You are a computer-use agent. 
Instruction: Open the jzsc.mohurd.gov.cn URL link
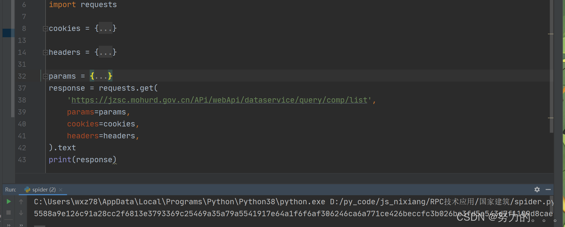tap(219, 100)
